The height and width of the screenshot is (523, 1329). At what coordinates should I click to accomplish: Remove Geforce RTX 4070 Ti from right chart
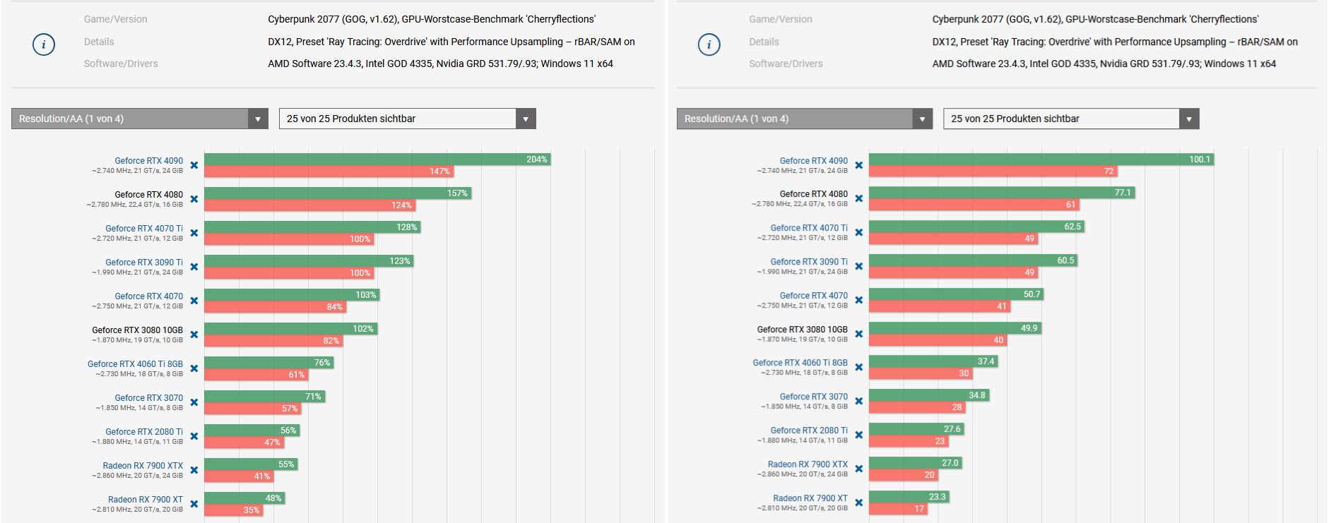[859, 232]
